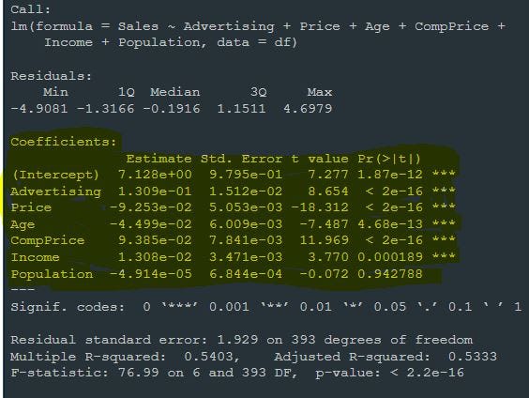Select the Intercept p-value 1.87e-12
This screenshot has height=398, width=529.
point(390,175)
